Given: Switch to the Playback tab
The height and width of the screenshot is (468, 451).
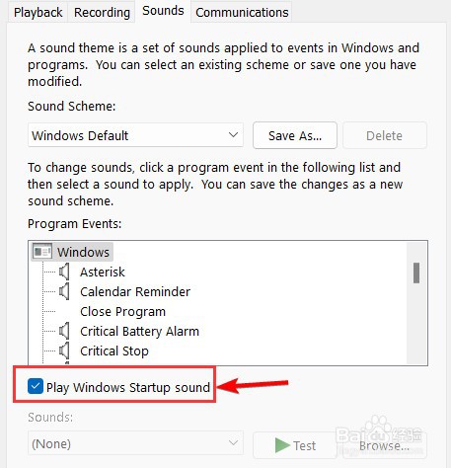Looking at the screenshot, I should click(38, 12).
